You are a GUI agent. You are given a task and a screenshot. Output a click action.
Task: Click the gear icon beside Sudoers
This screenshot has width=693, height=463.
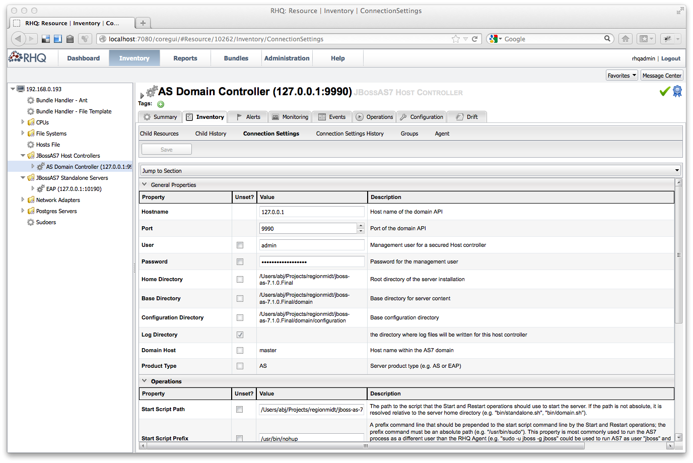[31, 222]
